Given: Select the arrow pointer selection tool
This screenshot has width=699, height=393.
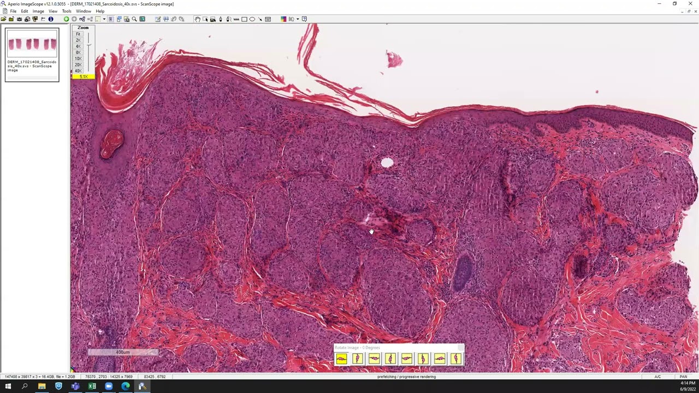Looking at the screenshot, I should point(205,19).
